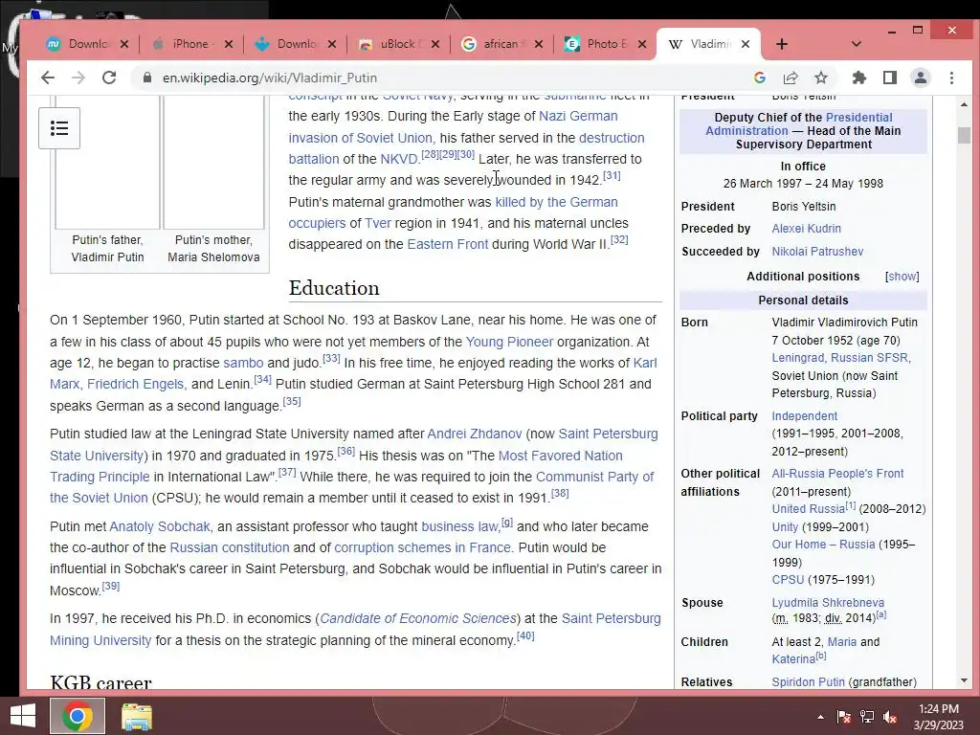Follow the Russian constitution link
Image resolution: width=980 pixels, height=735 pixels.
(x=230, y=548)
